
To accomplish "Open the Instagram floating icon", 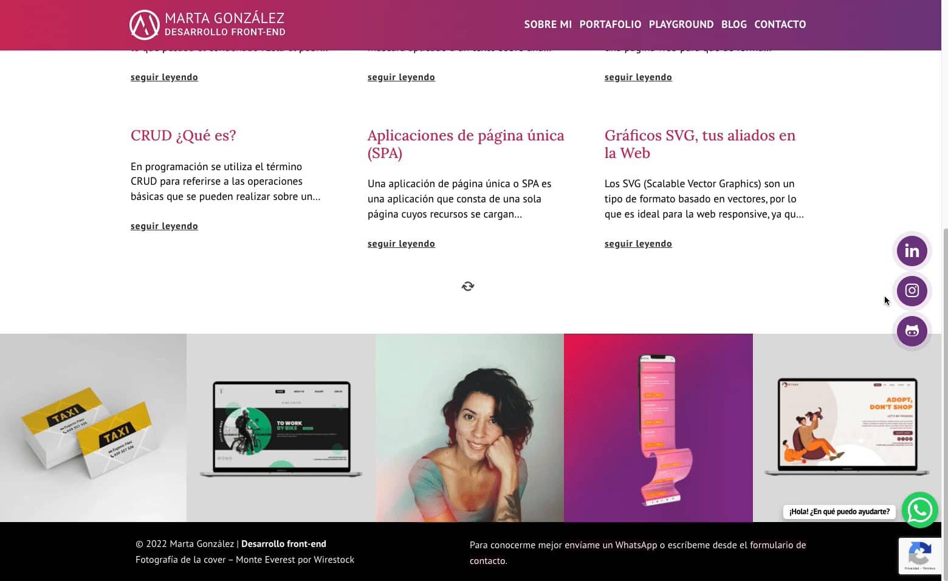I will [x=912, y=290].
